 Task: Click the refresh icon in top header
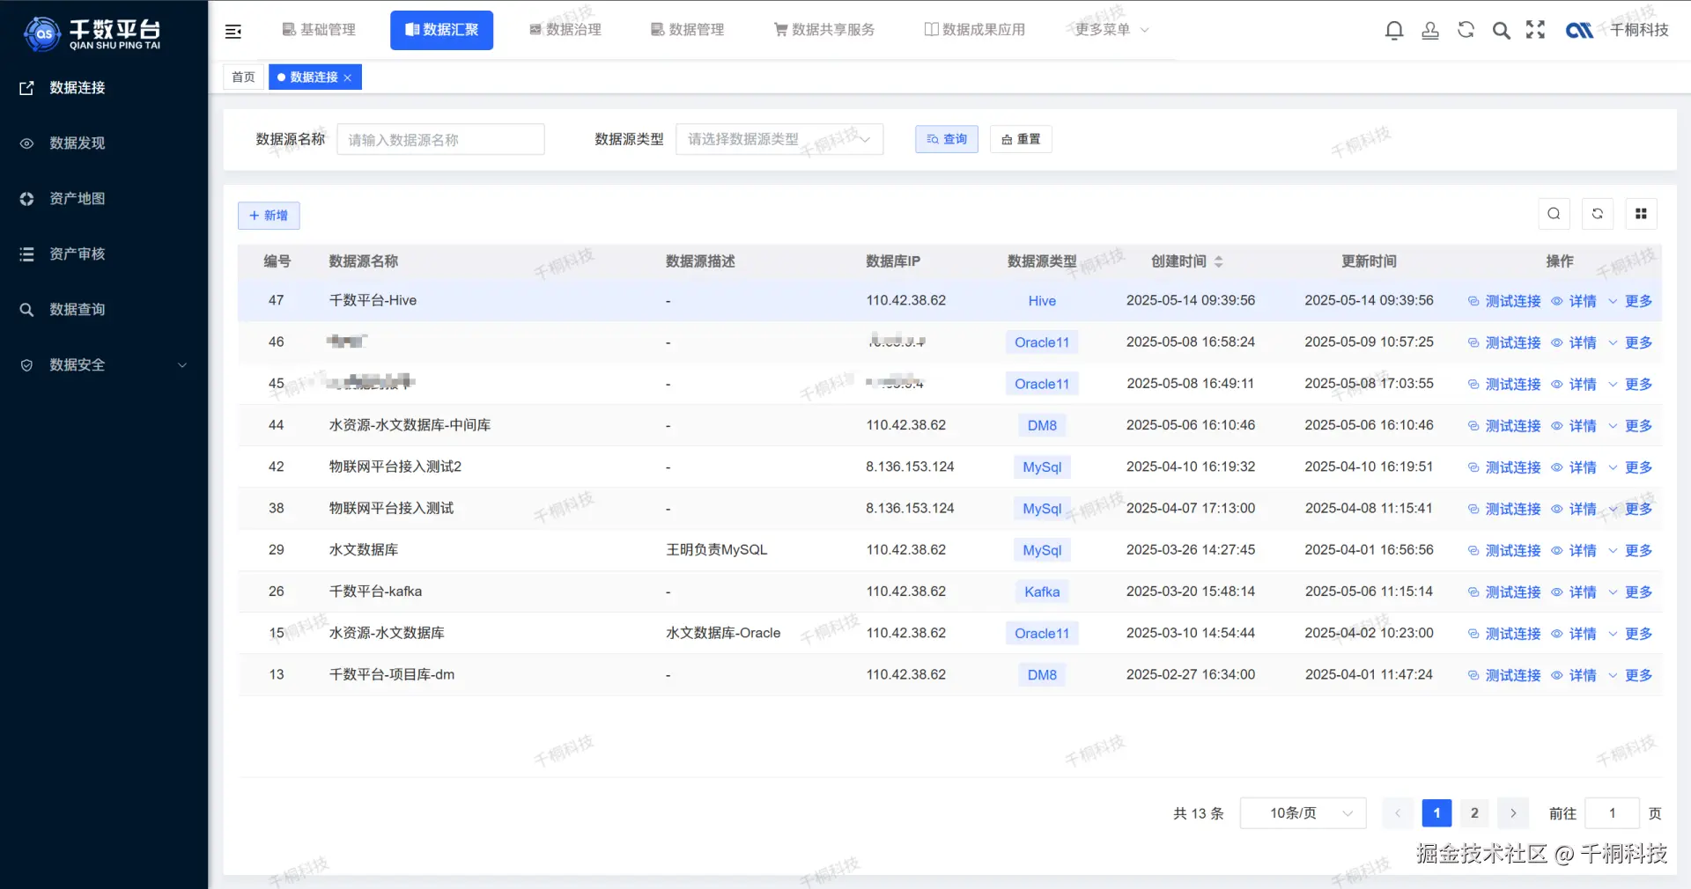1466,30
